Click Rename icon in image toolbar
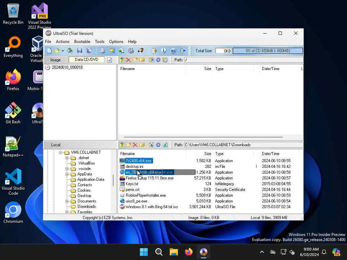347x260 pixels. click(x=142, y=60)
